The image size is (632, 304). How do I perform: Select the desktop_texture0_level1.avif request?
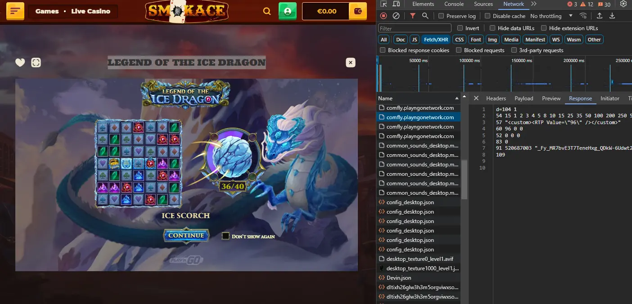click(x=420, y=259)
